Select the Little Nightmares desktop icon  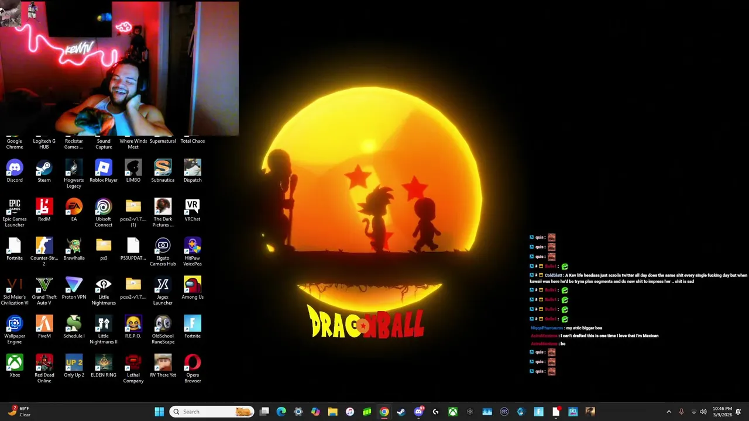[104, 291]
